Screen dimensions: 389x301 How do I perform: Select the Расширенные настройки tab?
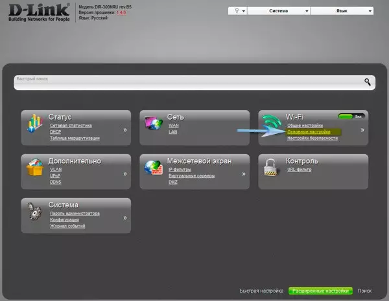[x=320, y=291]
